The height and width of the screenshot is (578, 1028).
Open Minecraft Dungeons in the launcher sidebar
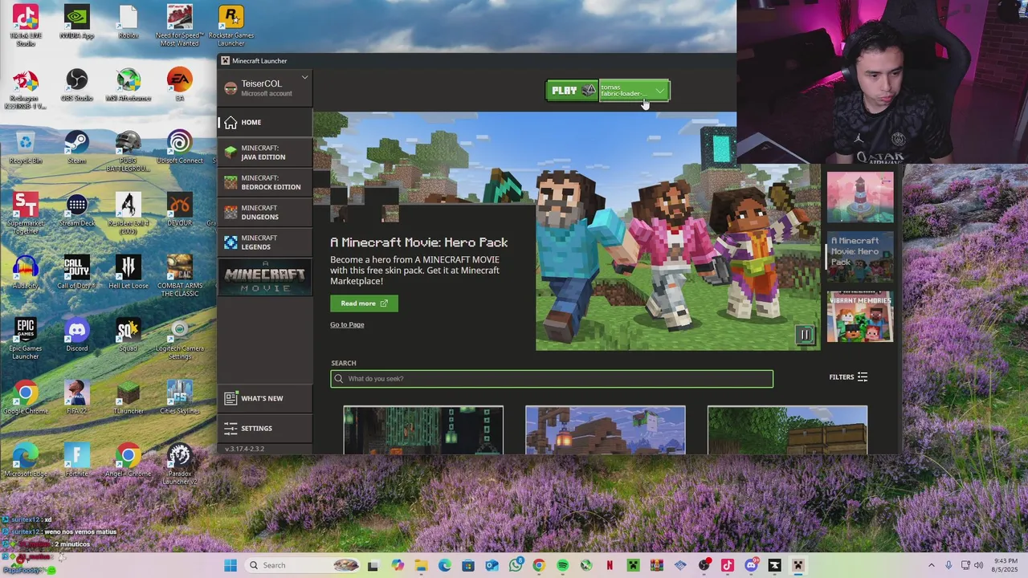tap(264, 212)
